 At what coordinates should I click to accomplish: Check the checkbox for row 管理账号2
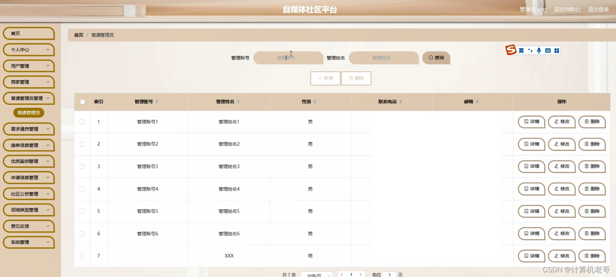point(82,144)
